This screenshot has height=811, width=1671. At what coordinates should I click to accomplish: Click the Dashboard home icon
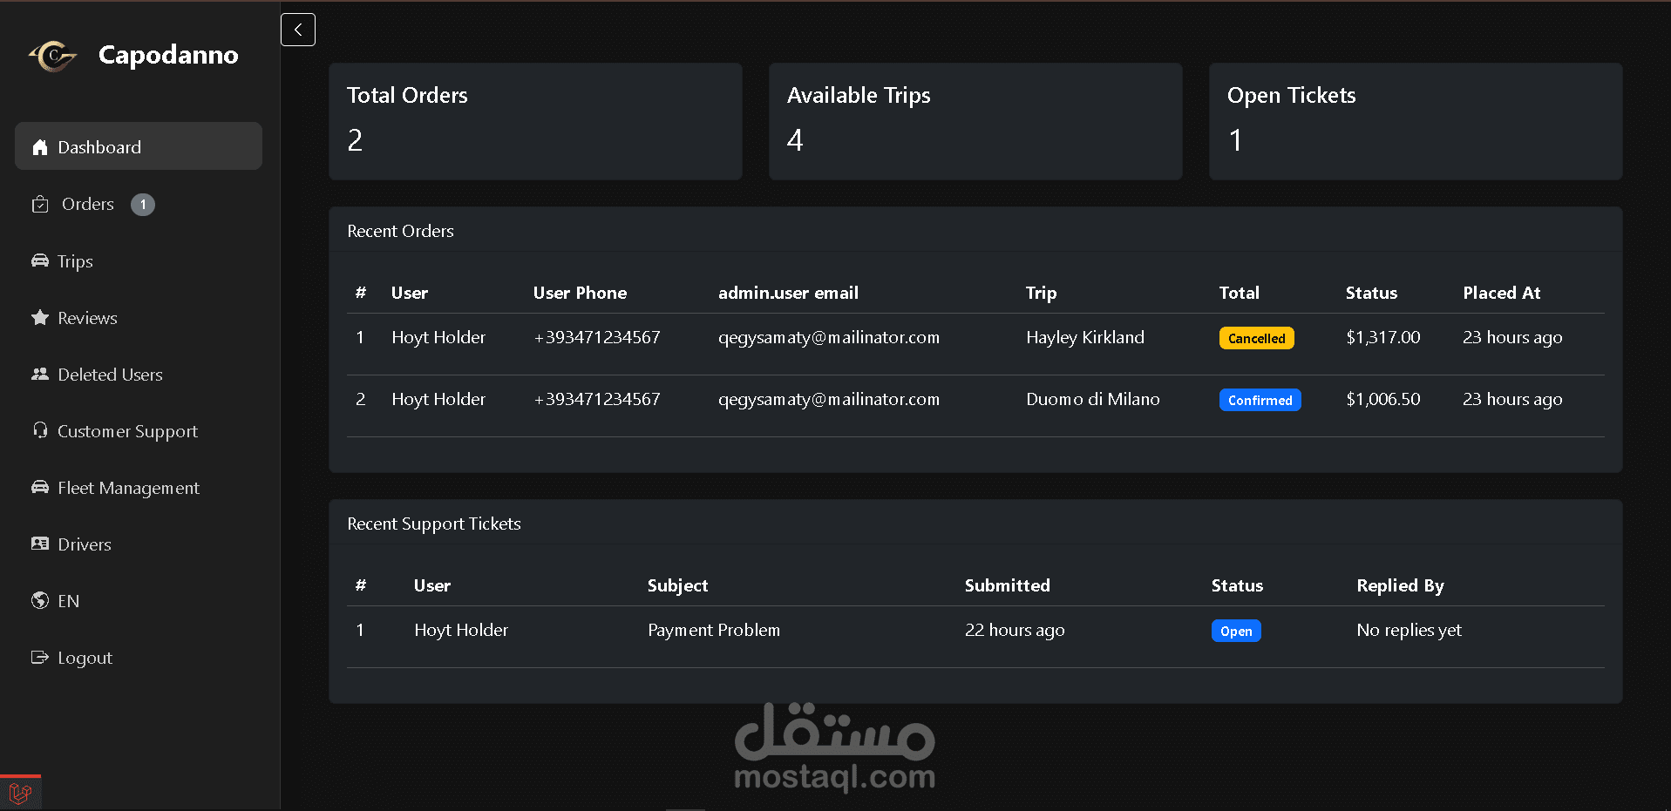[40, 147]
